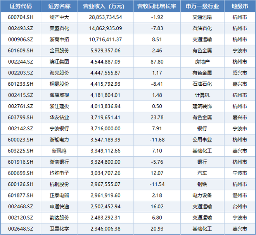Viewport: 256px width, 235px height.
Task: Click the 温州市 city cell
Action: point(239,195)
